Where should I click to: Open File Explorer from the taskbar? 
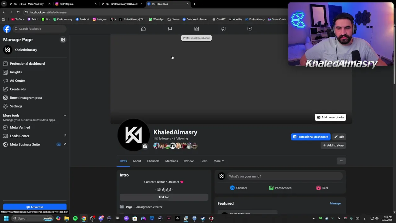coord(67,218)
